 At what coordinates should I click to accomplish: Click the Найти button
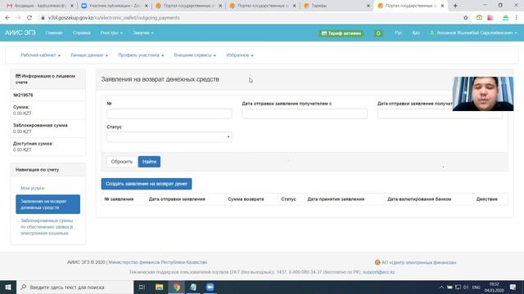pyautogui.click(x=149, y=162)
